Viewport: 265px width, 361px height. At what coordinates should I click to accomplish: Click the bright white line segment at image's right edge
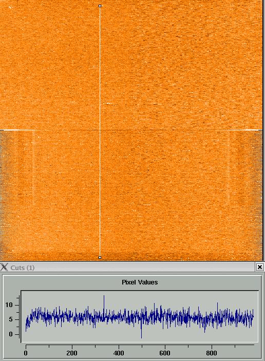250,130
